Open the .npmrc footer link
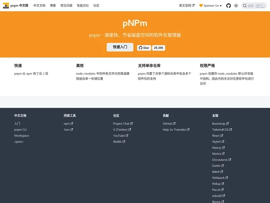The image size is (270, 203). [19, 142]
